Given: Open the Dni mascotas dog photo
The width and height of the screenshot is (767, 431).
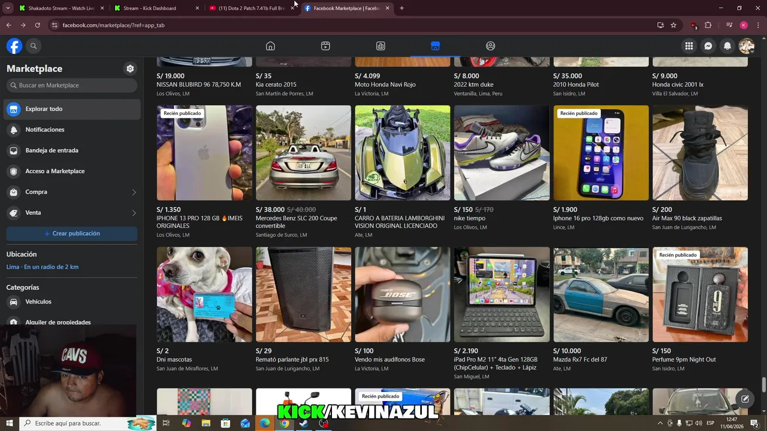Looking at the screenshot, I should click(204, 295).
